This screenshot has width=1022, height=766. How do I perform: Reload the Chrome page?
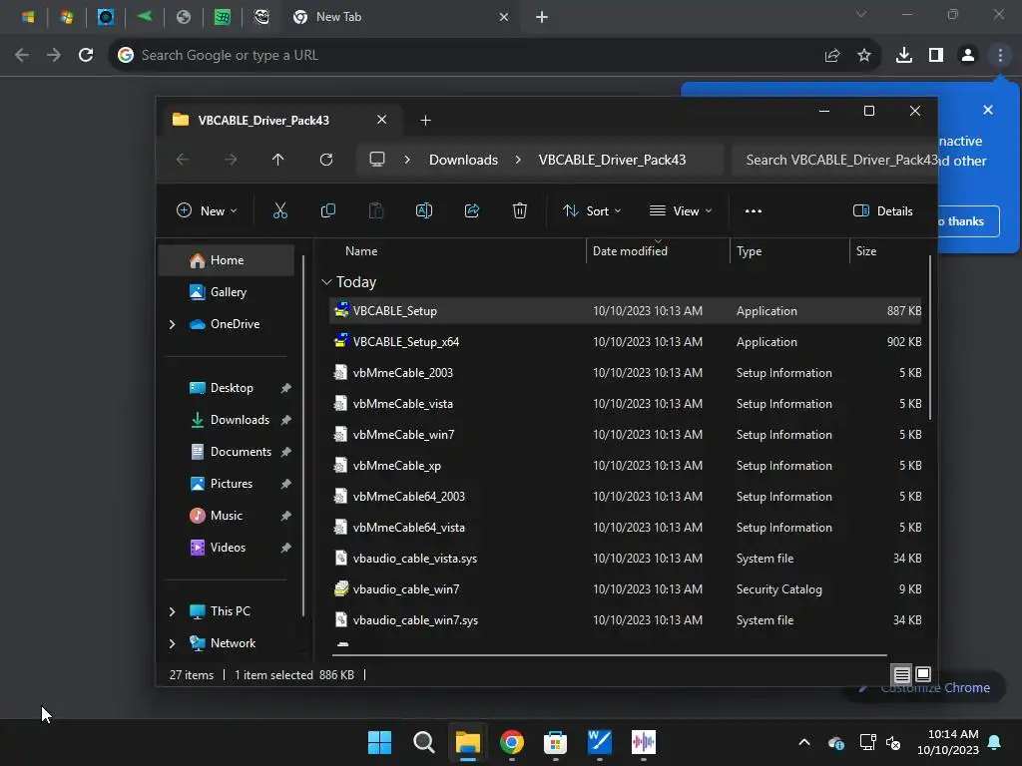click(86, 56)
